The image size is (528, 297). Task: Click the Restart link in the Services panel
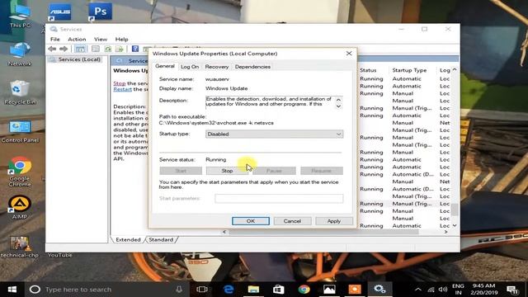pyautogui.click(x=123, y=89)
